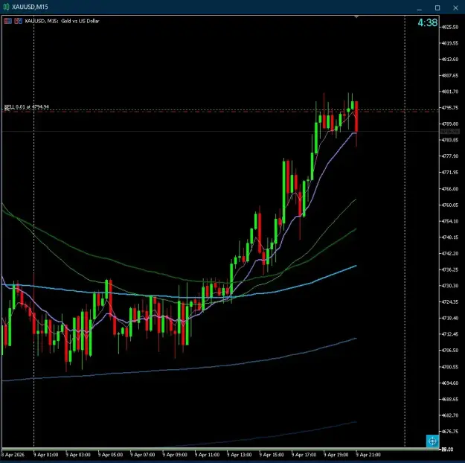The height and width of the screenshot is (463, 465).
Task: Click the 4706.50 price scale label
Action: coord(450,350)
